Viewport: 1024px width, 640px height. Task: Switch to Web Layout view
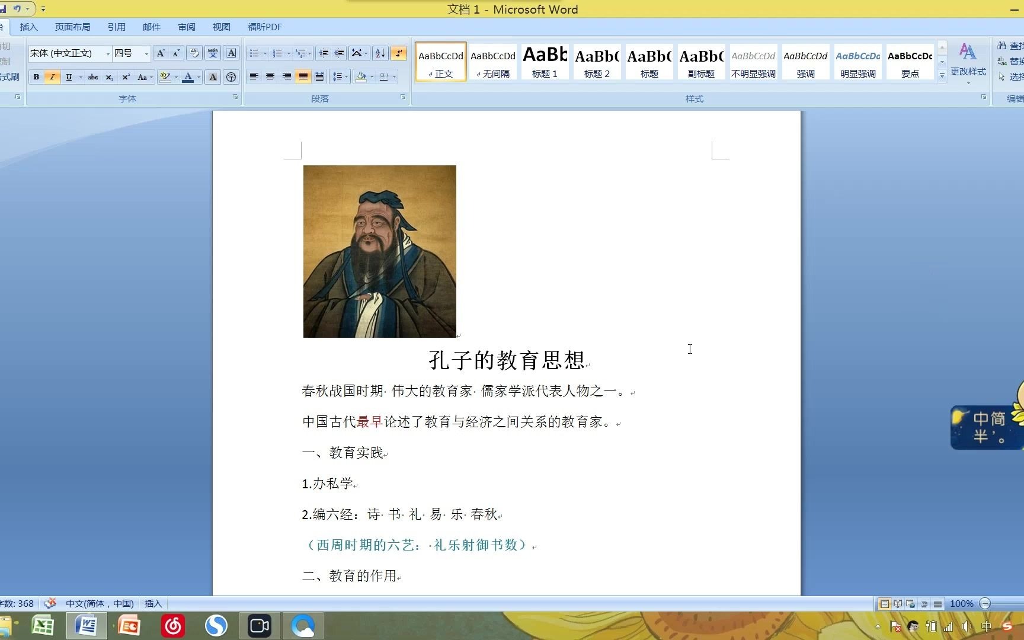click(x=911, y=604)
